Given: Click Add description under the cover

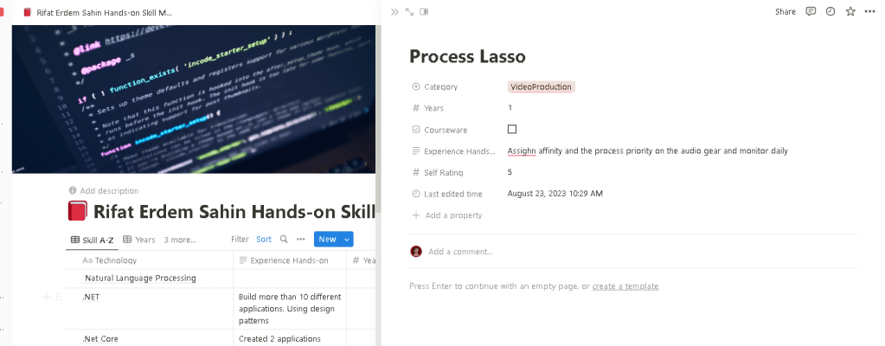Looking at the screenshot, I should [109, 191].
